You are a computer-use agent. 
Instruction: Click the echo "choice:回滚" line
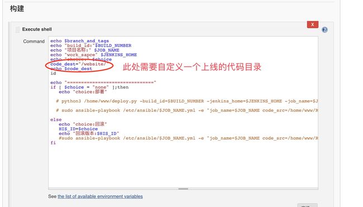pyautogui.click(x=83, y=124)
